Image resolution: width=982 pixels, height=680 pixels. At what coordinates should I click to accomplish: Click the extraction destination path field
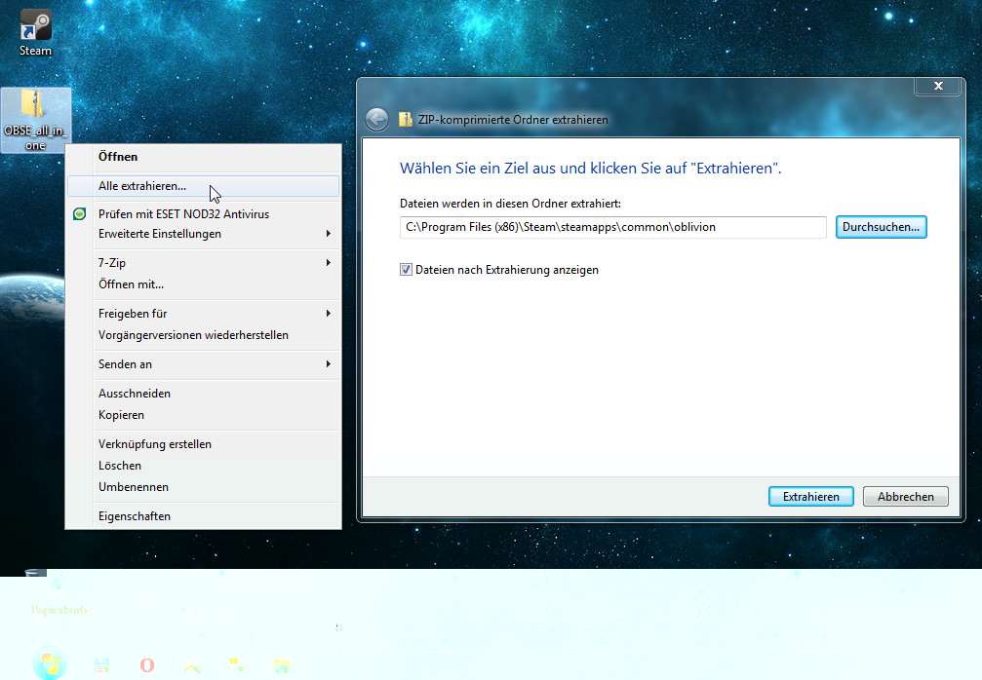(x=612, y=227)
